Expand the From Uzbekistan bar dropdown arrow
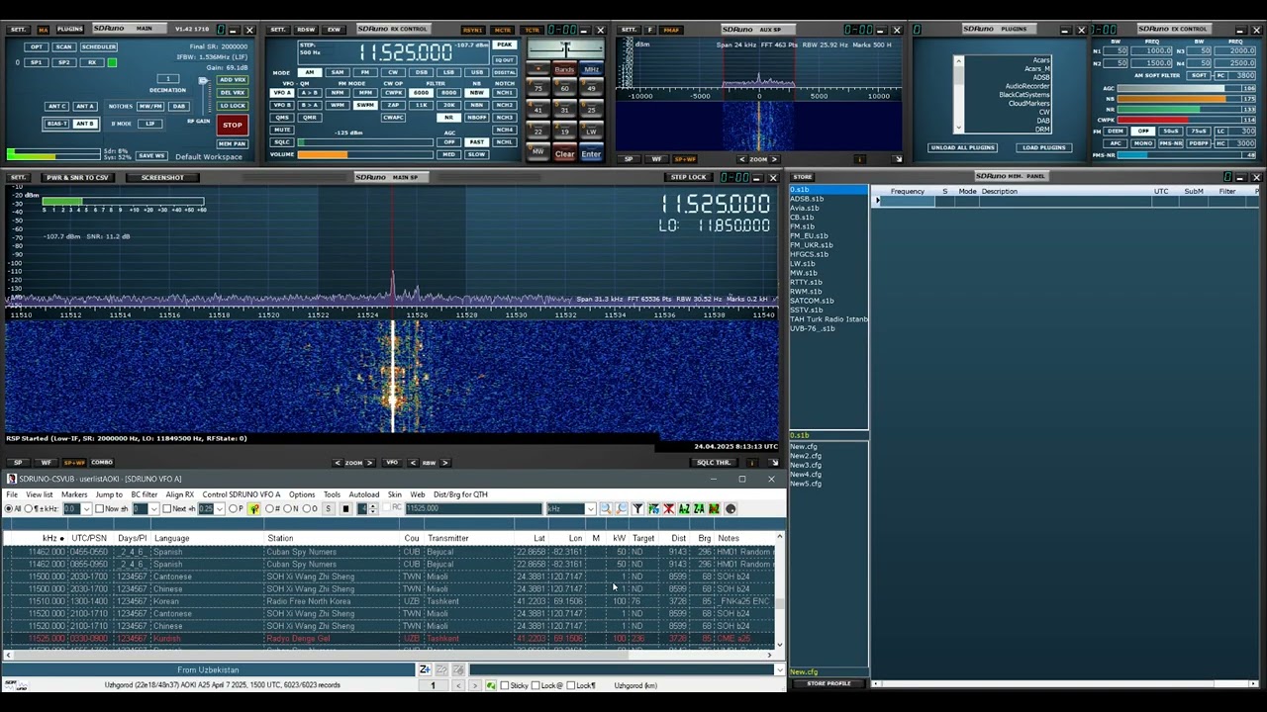 click(x=779, y=669)
